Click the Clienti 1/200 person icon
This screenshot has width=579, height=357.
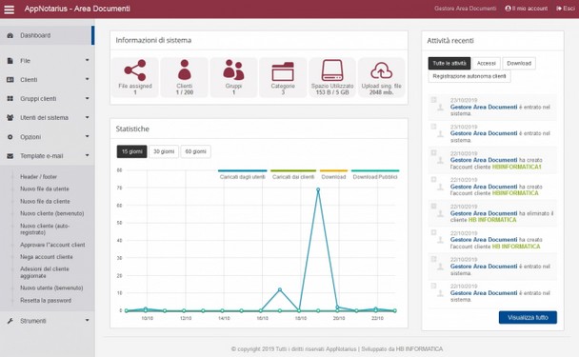coord(184,69)
